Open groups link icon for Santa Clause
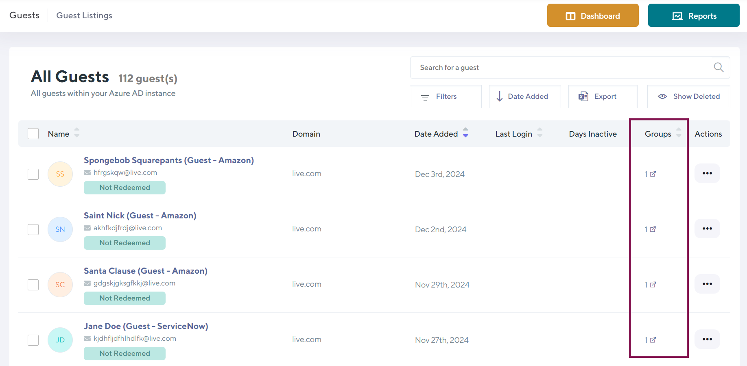The image size is (747, 366). coord(653,285)
